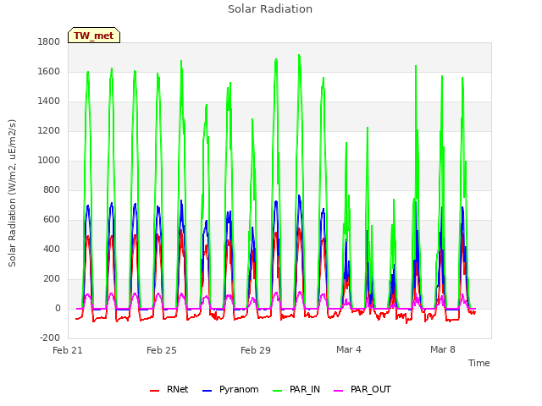Click the TW_met annotation label
This screenshot has width=542, height=406.
tap(94, 36)
